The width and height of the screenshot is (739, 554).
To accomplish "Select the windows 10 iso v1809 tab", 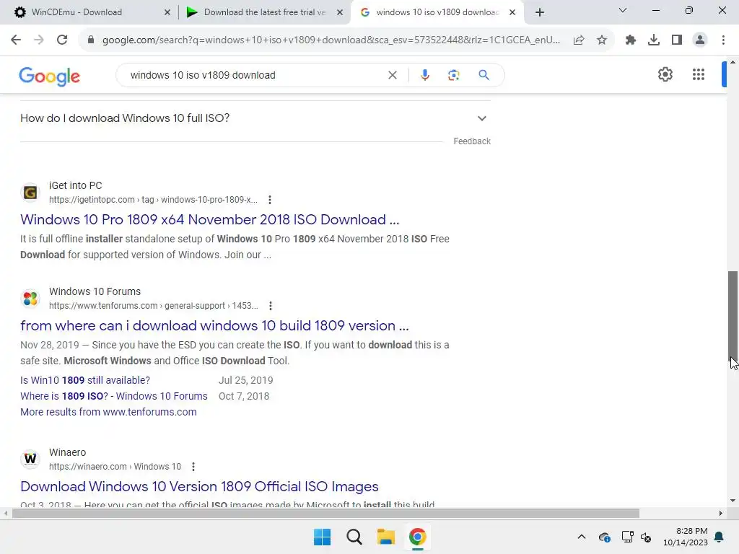I will click(437, 12).
